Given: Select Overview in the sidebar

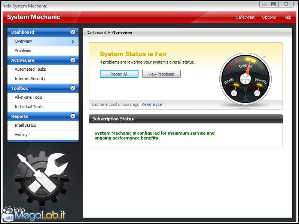Looking at the screenshot, I should (x=43, y=42).
